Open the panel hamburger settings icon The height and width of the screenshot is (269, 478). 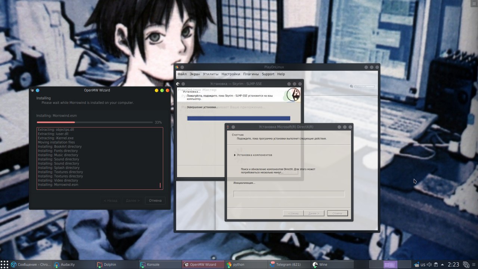pos(474,265)
